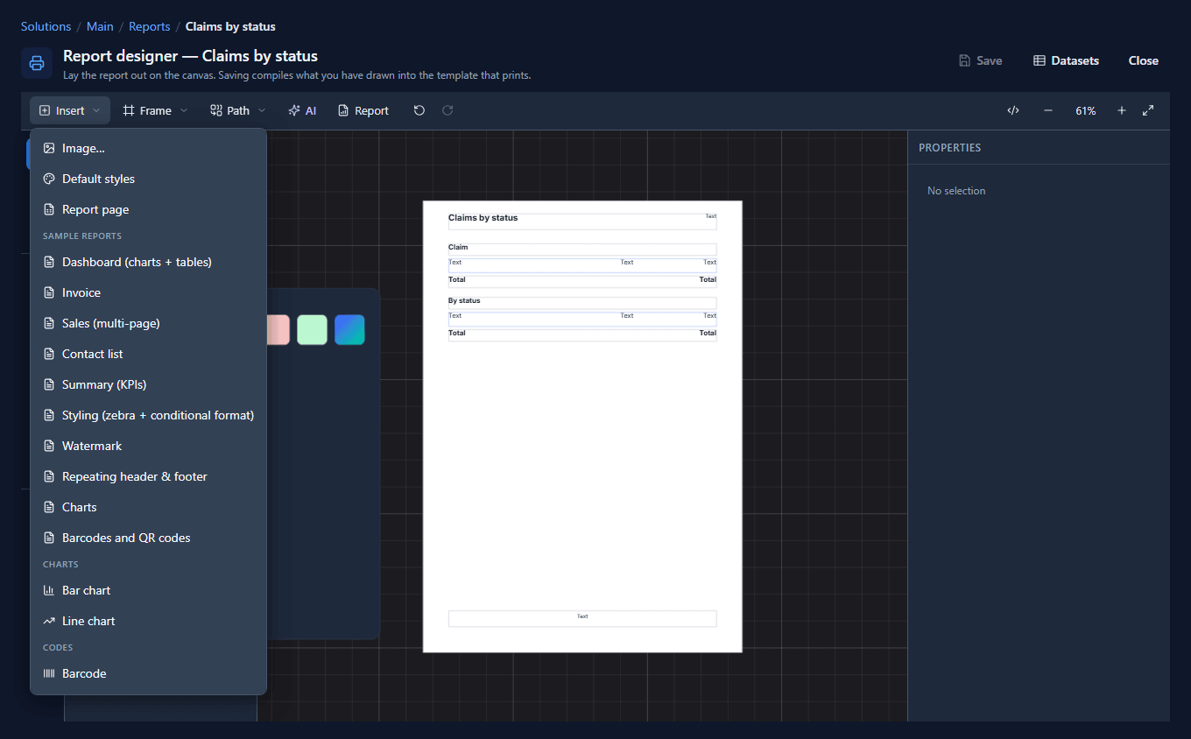Viewport: 1191px width, 739px height.
Task: Select the Invoice sample report
Action: click(148, 293)
